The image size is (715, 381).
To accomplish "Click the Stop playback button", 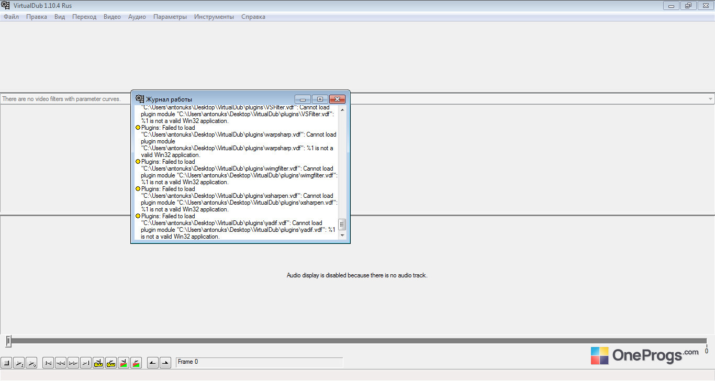I will [x=6, y=362].
